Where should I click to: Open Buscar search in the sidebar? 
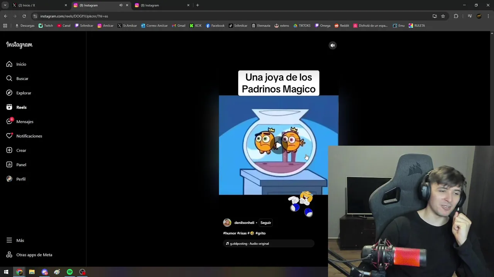point(17,78)
